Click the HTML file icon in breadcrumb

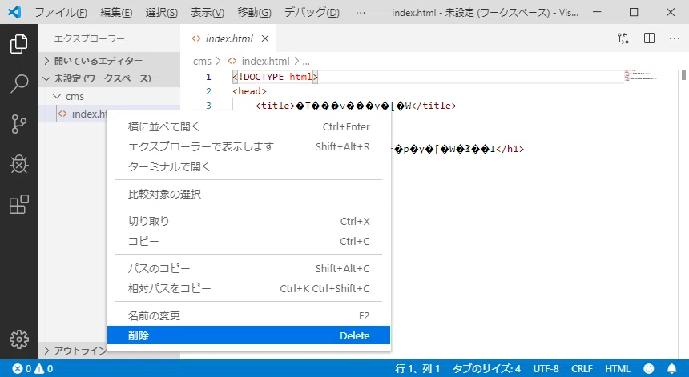[x=232, y=61]
